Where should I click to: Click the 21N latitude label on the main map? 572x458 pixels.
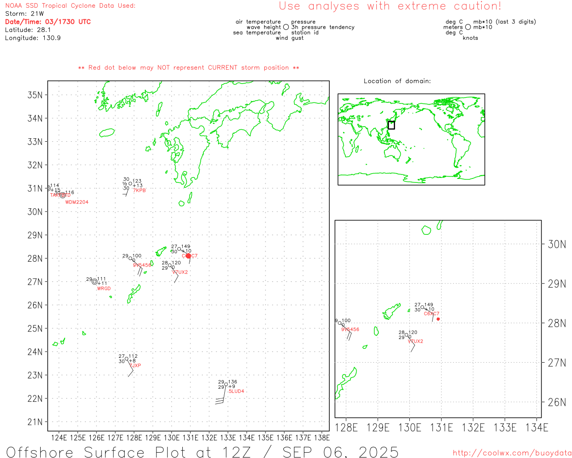pyautogui.click(x=35, y=422)
